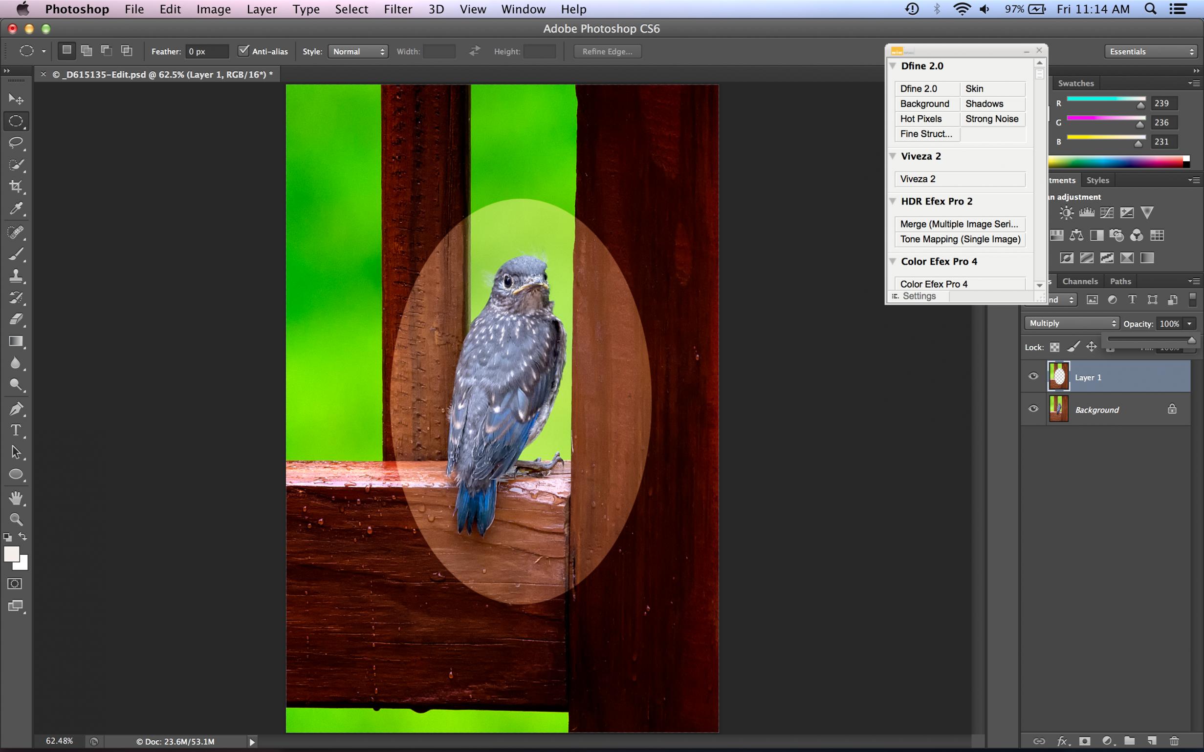Viewport: 1204px width, 752px height.
Task: Select the Pen tool
Action: coord(16,409)
